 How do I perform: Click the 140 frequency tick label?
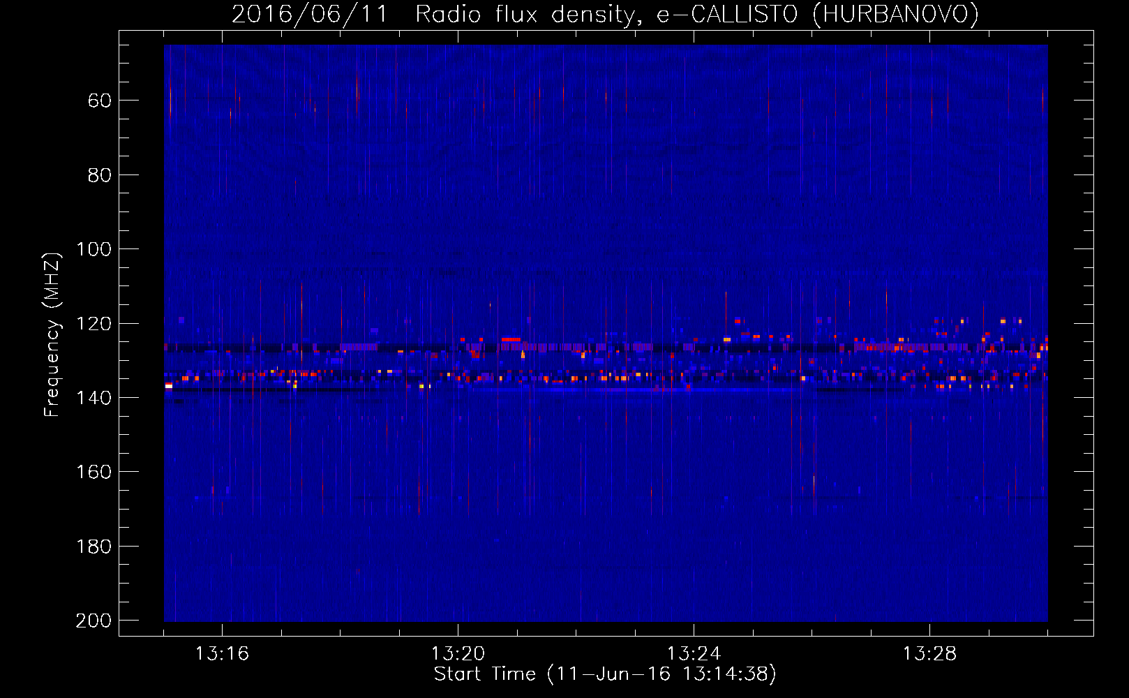point(94,398)
